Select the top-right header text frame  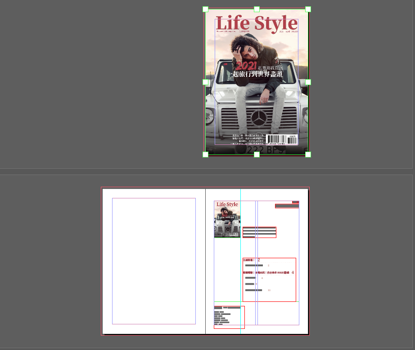pyautogui.click(x=287, y=206)
